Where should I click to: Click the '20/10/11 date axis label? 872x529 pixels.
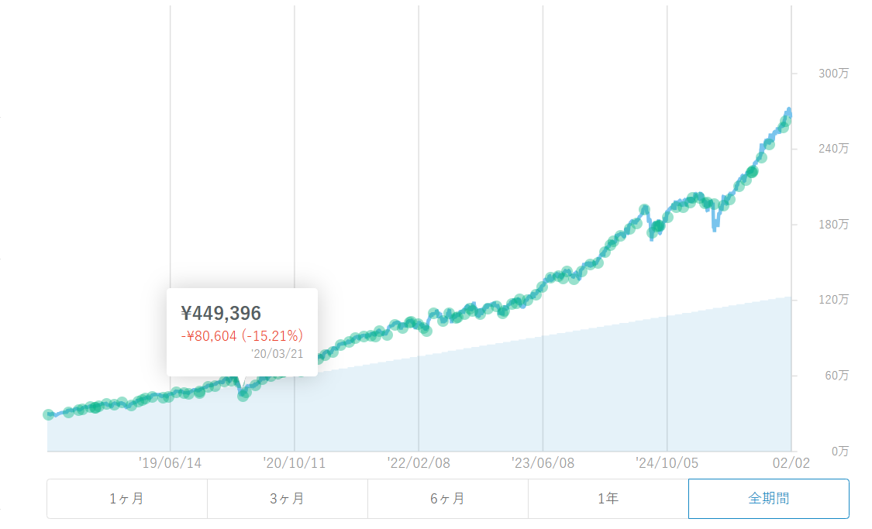point(295,463)
